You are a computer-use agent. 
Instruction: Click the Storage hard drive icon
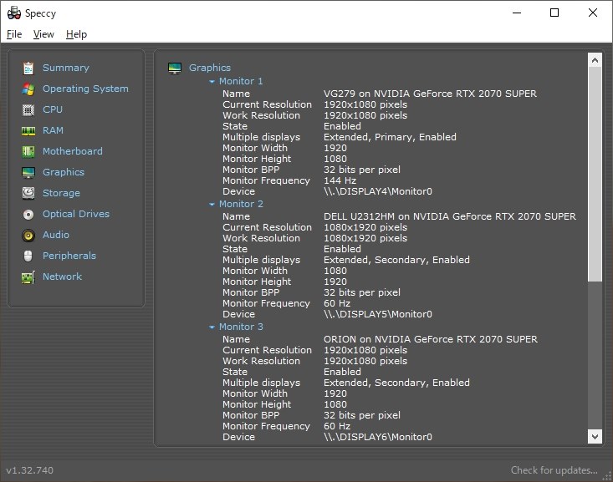click(x=28, y=193)
